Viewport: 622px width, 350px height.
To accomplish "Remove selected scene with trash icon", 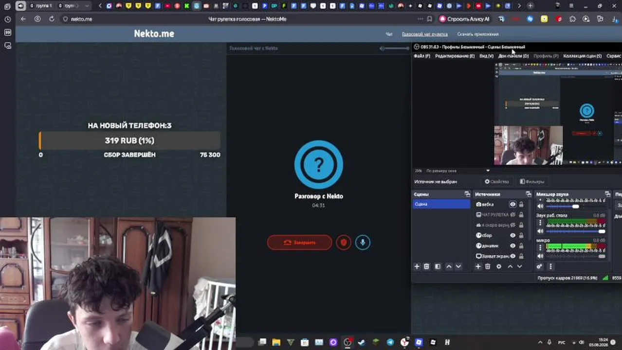I will (427, 266).
